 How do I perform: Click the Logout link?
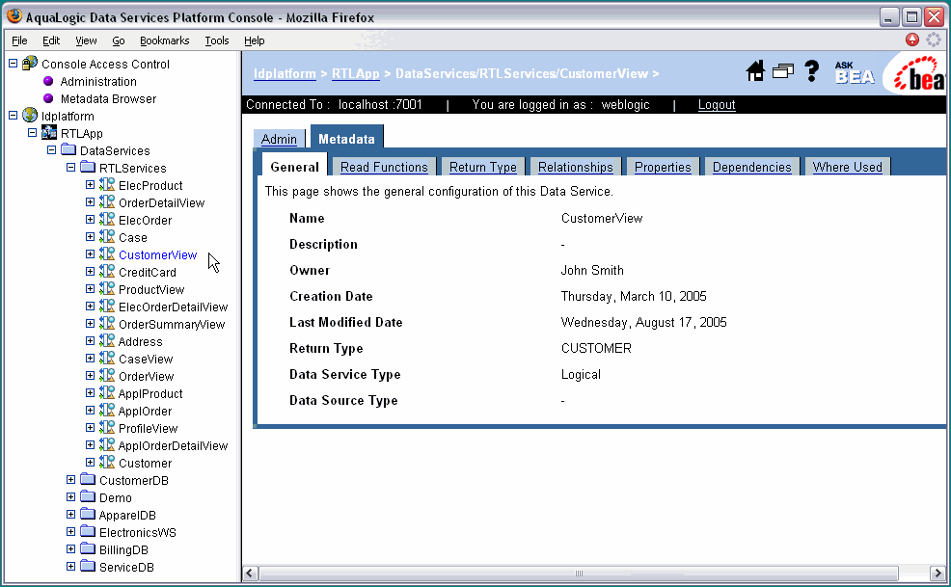coord(717,104)
